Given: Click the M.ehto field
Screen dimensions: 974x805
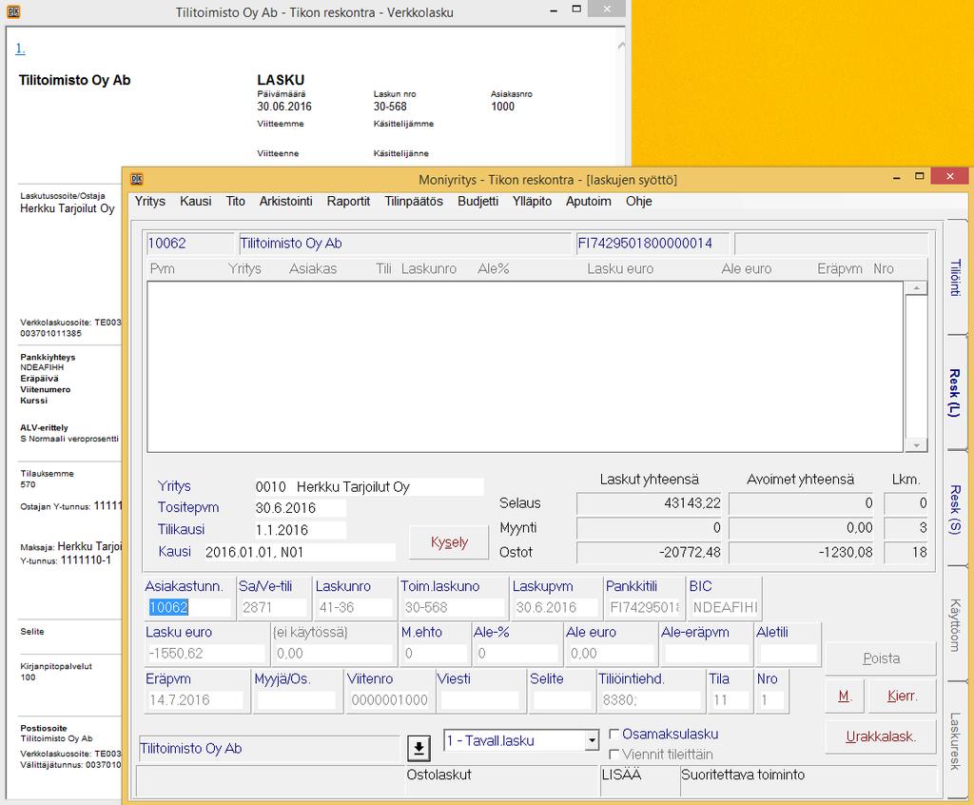Looking at the screenshot, I should (x=435, y=654).
